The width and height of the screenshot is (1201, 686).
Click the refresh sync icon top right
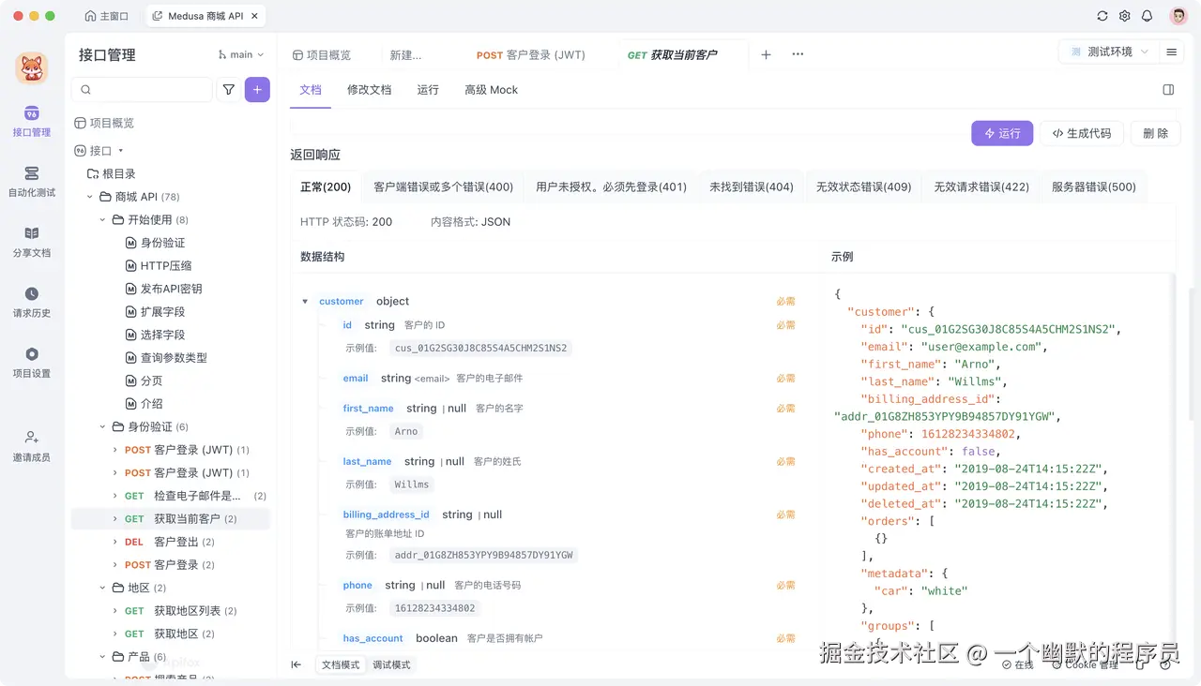pos(1102,16)
